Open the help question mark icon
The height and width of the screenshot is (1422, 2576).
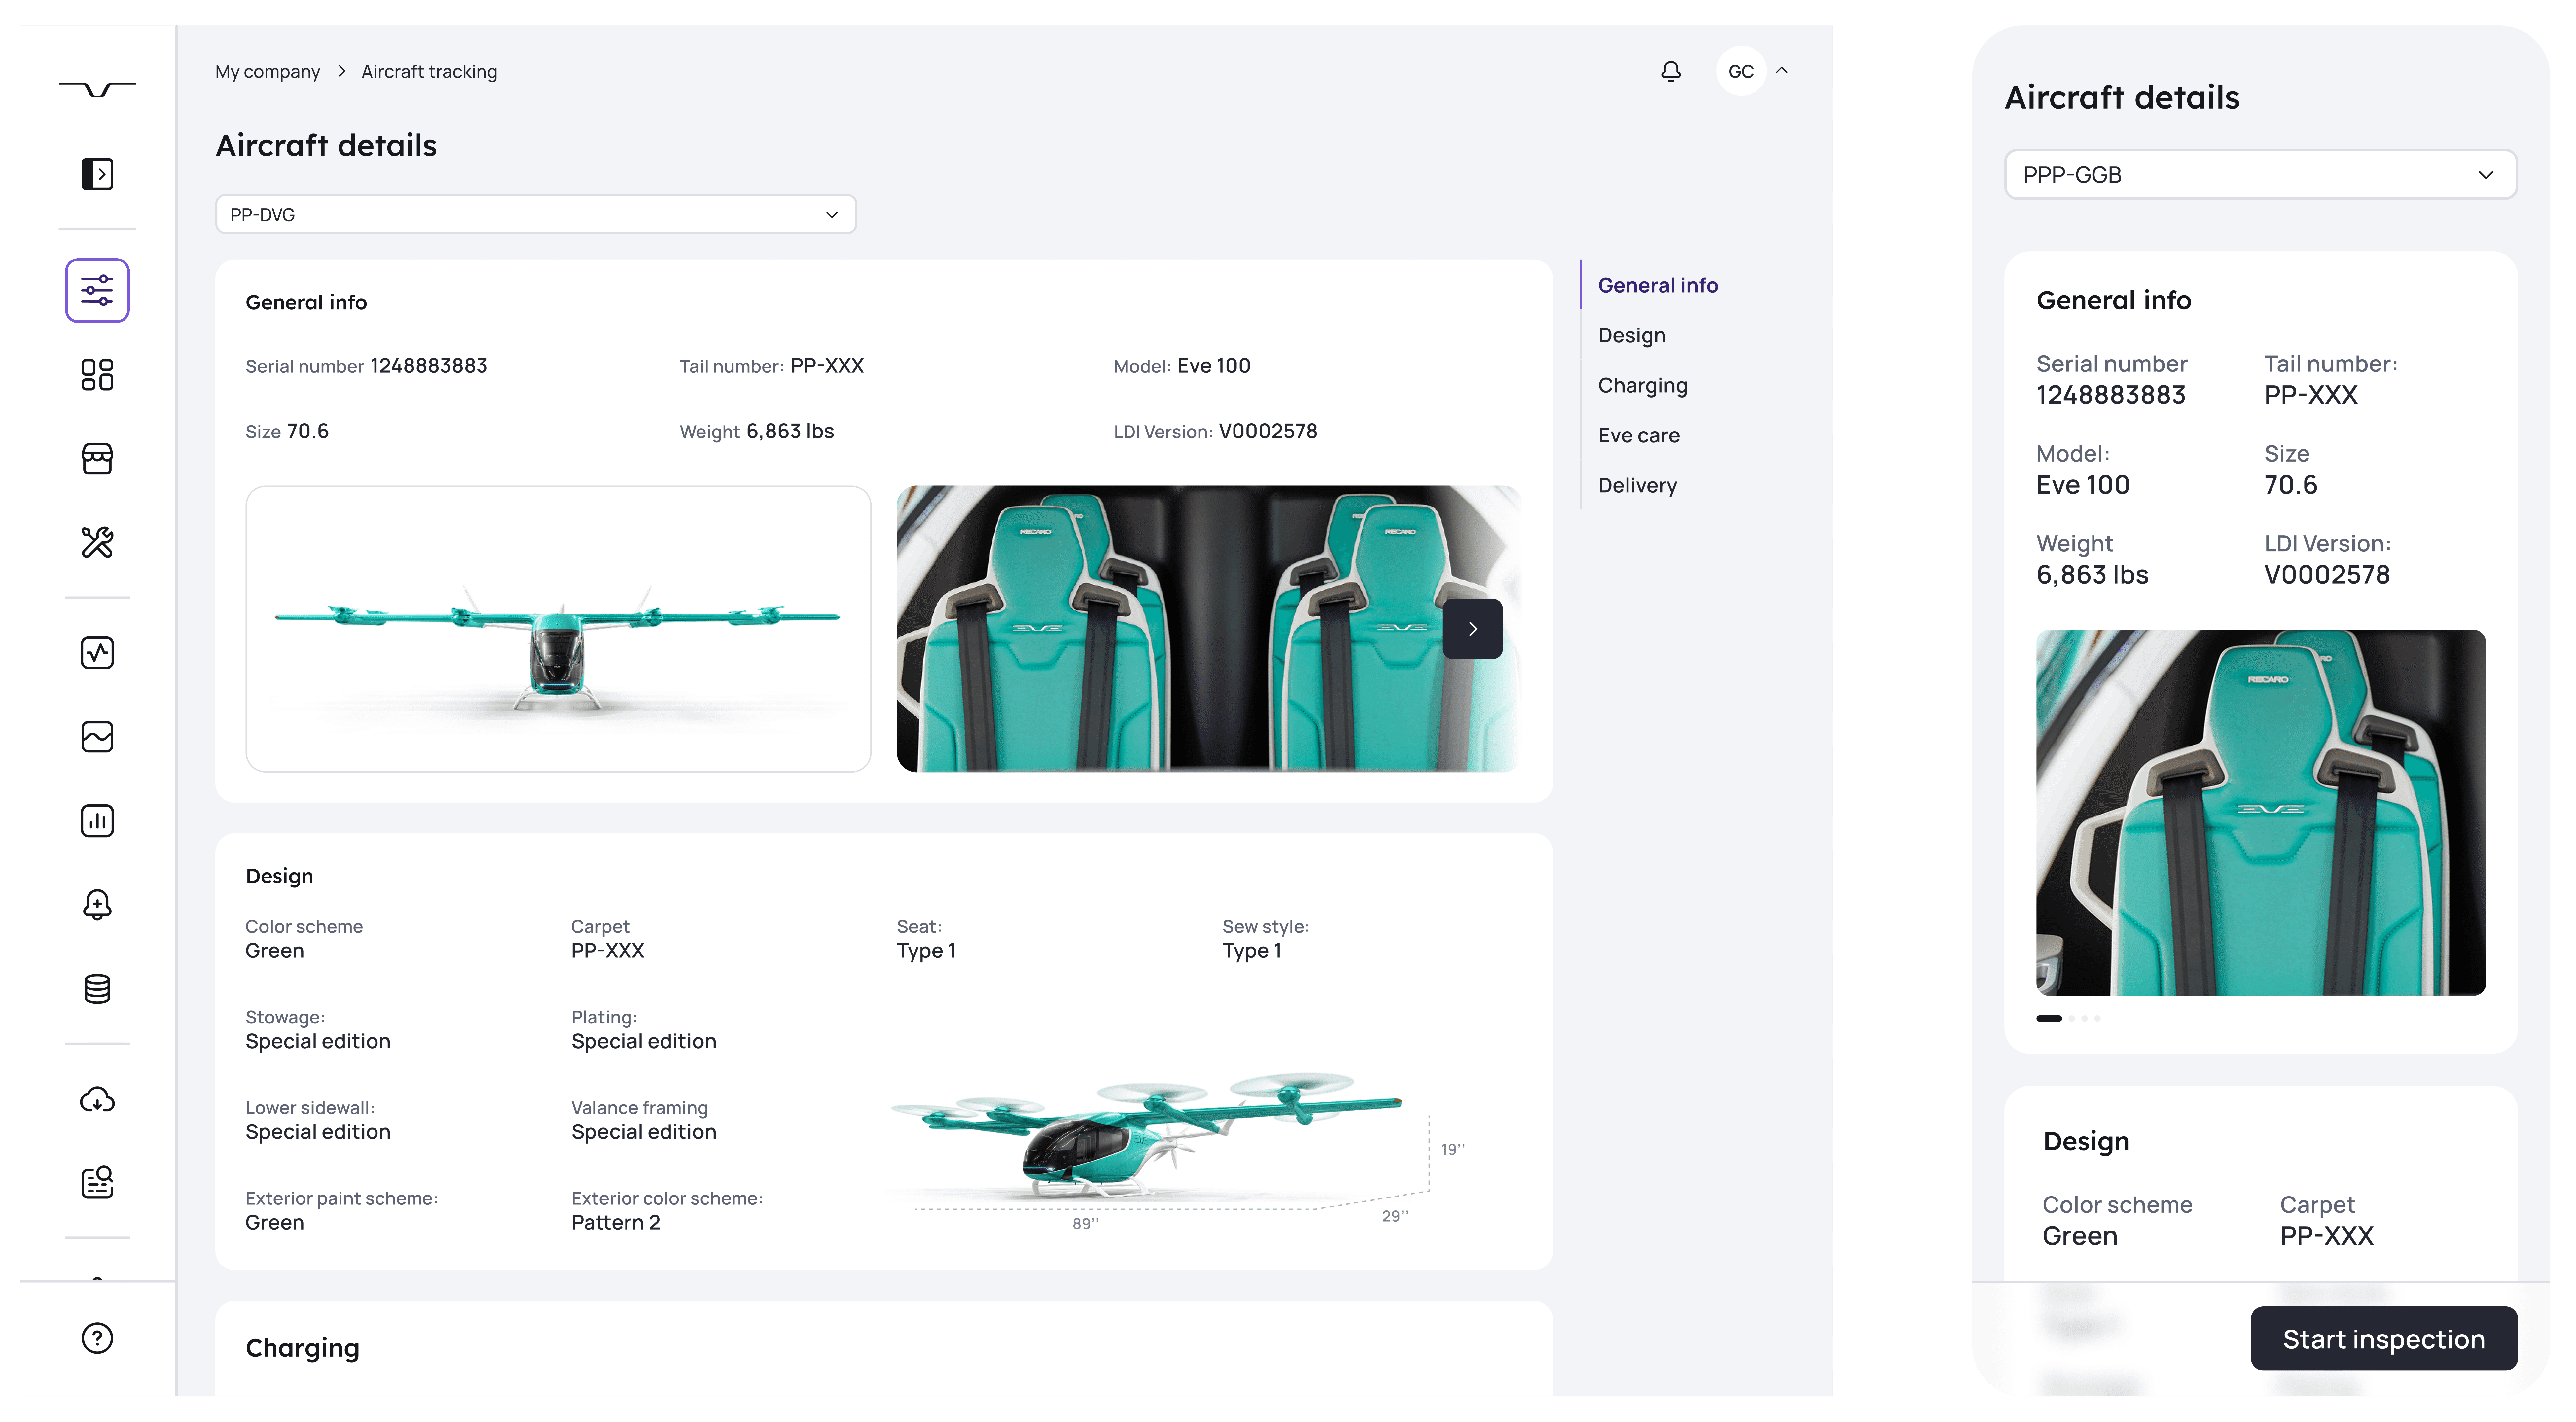point(97,1338)
